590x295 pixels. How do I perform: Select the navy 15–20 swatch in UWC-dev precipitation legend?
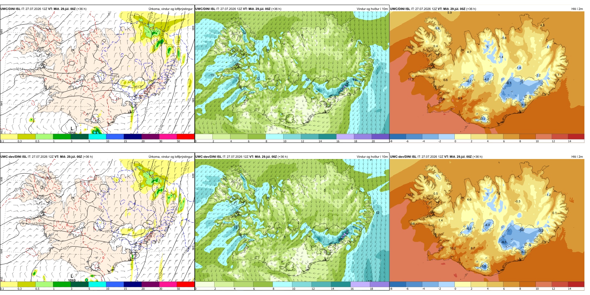click(133, 284)
